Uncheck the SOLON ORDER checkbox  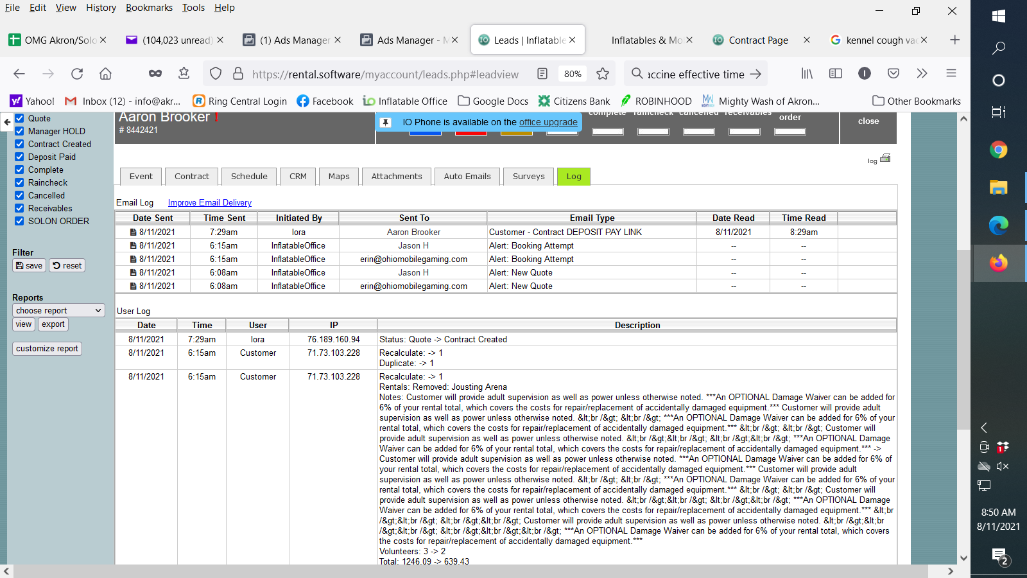pyautogui.click(x=19, y=221)
